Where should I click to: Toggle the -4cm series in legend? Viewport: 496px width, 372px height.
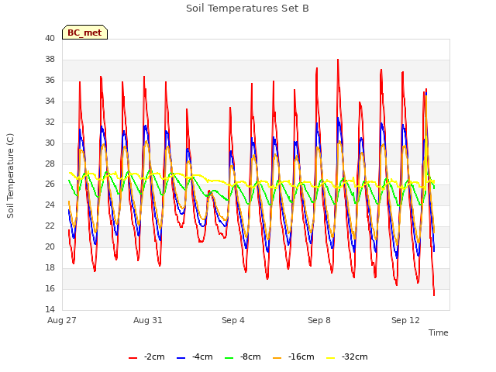195,357
